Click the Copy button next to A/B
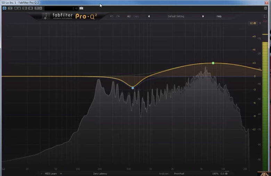 tap(136, 16)
